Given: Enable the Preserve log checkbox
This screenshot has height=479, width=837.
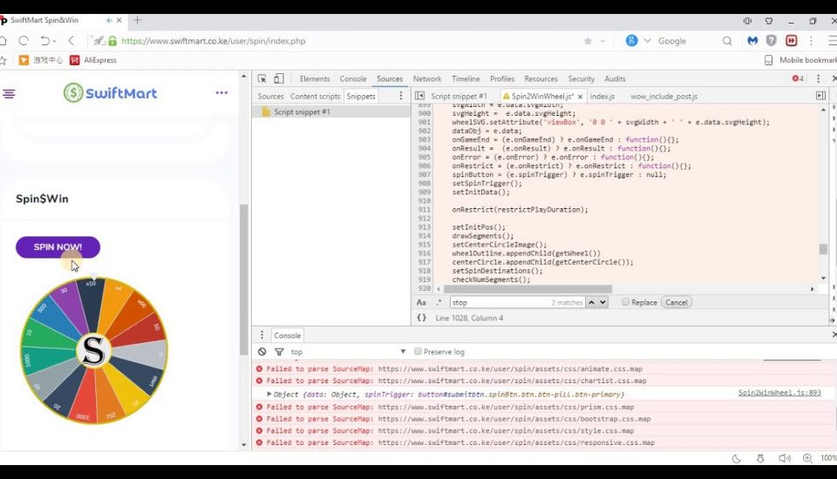Looking at the screenshot, I should pos(418,352).
